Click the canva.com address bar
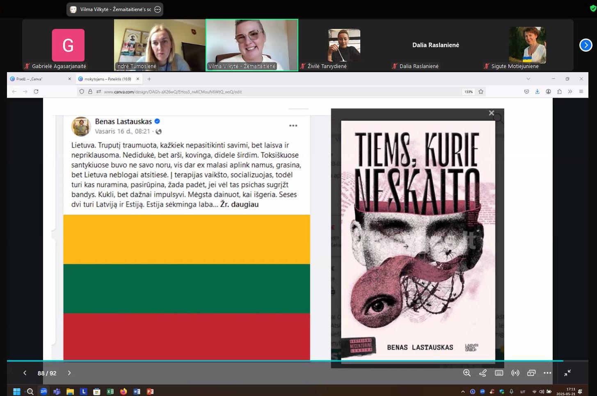Image resolution: width=597 pixels, height=396 pixels. pos(281,92)
